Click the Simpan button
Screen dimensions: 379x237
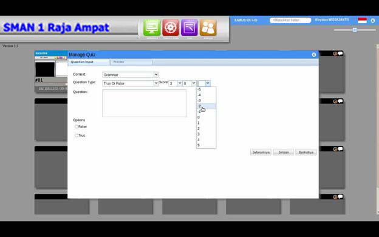click(x=284, y=153)
